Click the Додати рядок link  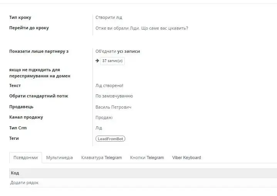click(x=24, y=183)
